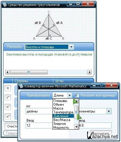Choose 'Масса' from the list

tap(58, 108)
